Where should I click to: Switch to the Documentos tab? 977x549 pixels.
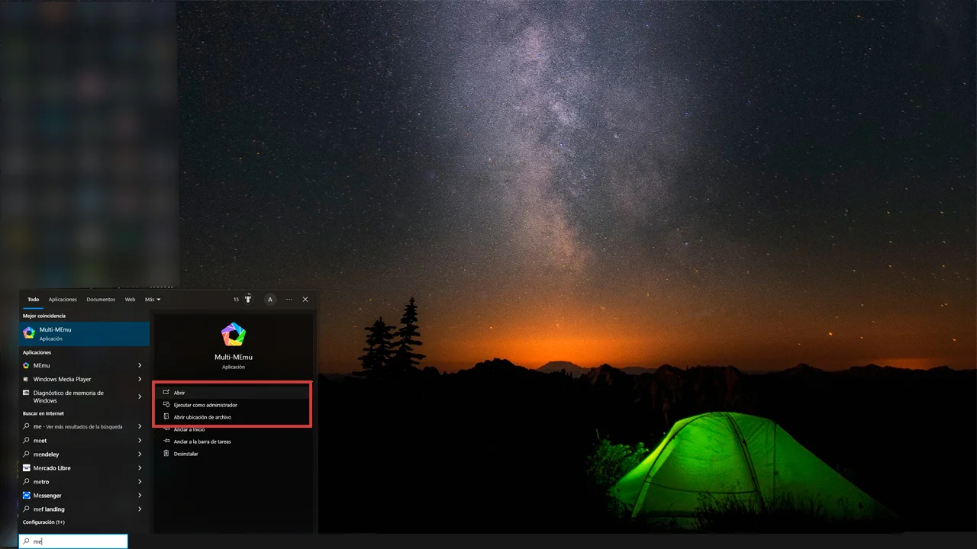tap(101, 300)
